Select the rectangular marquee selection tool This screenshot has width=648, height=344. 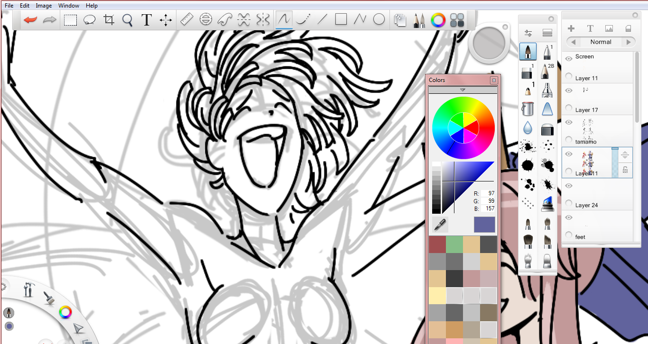[x=71, y=20]
